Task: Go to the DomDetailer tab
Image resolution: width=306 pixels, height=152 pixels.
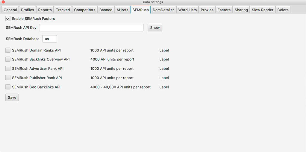Action: (163, 10)
